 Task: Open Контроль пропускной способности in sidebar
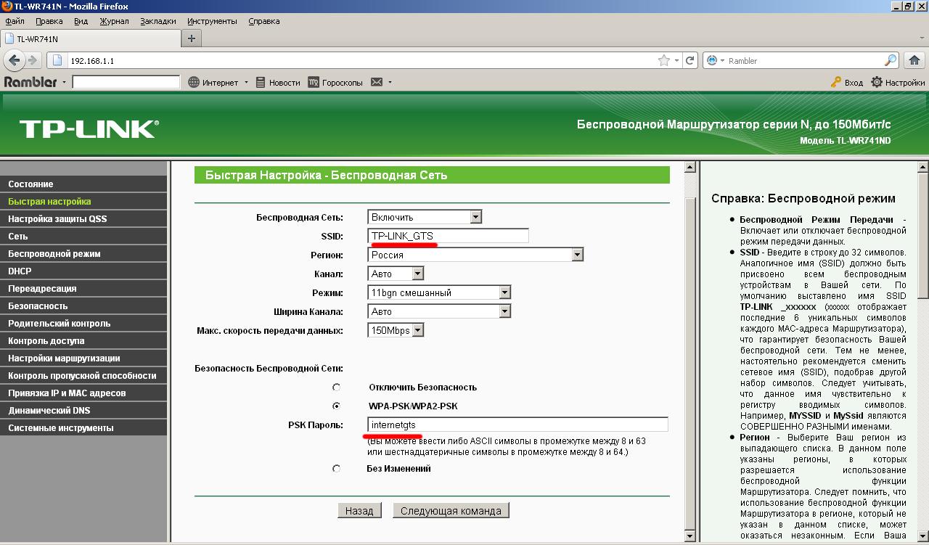click(83, 376)
